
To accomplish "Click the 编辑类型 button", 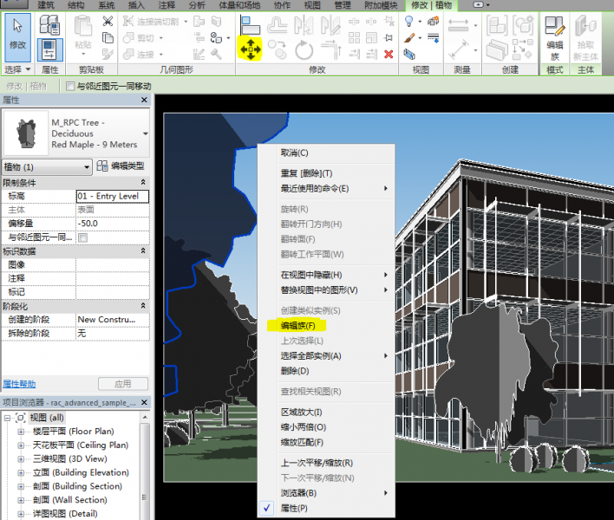I will (x=121, y=166).
